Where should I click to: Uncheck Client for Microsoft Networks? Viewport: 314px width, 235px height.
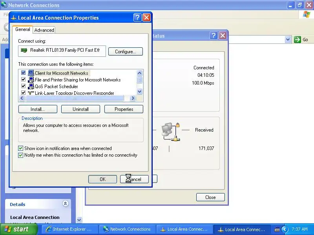(x=23, y=73)
